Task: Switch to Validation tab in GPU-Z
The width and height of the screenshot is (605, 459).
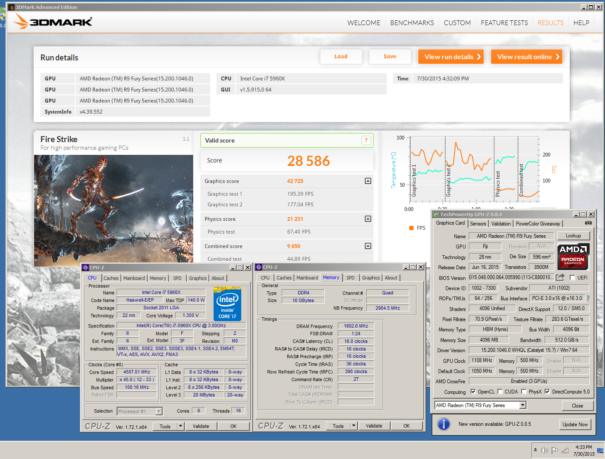Action: (501, 224)
